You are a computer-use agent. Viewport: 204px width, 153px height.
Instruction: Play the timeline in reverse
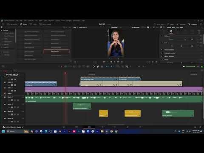pos(108,62)
